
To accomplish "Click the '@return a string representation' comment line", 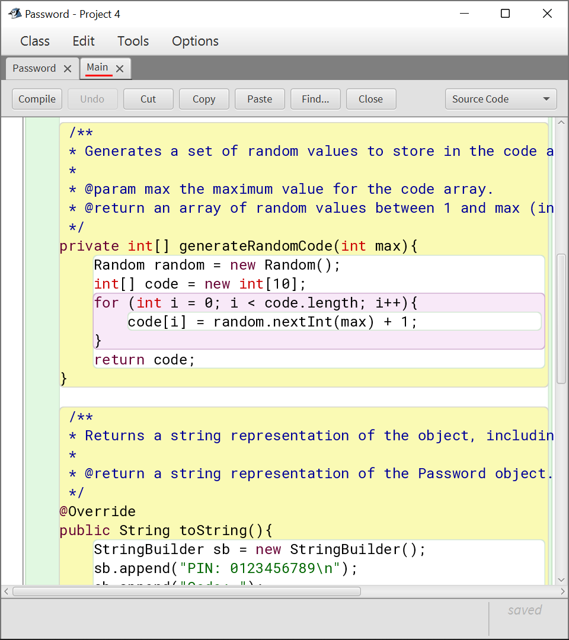I will tap(311, 474).
